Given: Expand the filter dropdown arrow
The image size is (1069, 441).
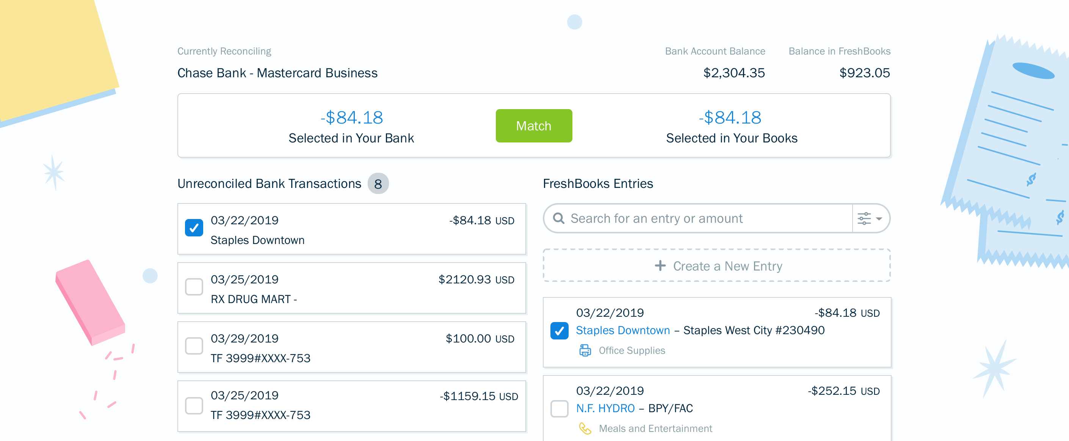Looking at the screenshot, I should (x=879, y=219).
